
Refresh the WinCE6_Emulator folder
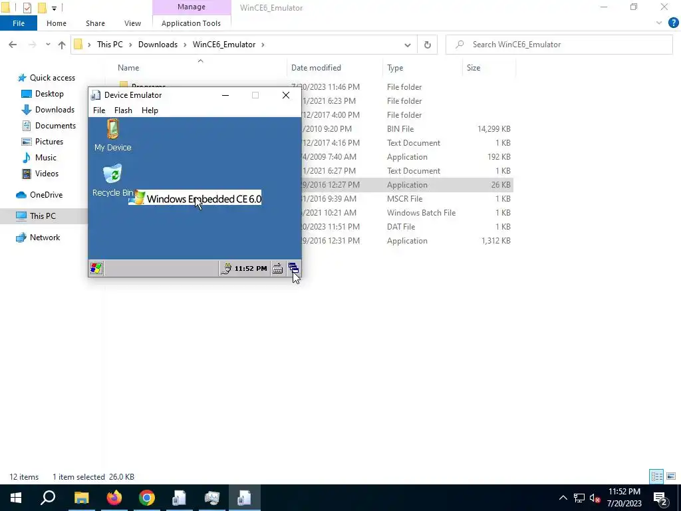tap(428, 45)
